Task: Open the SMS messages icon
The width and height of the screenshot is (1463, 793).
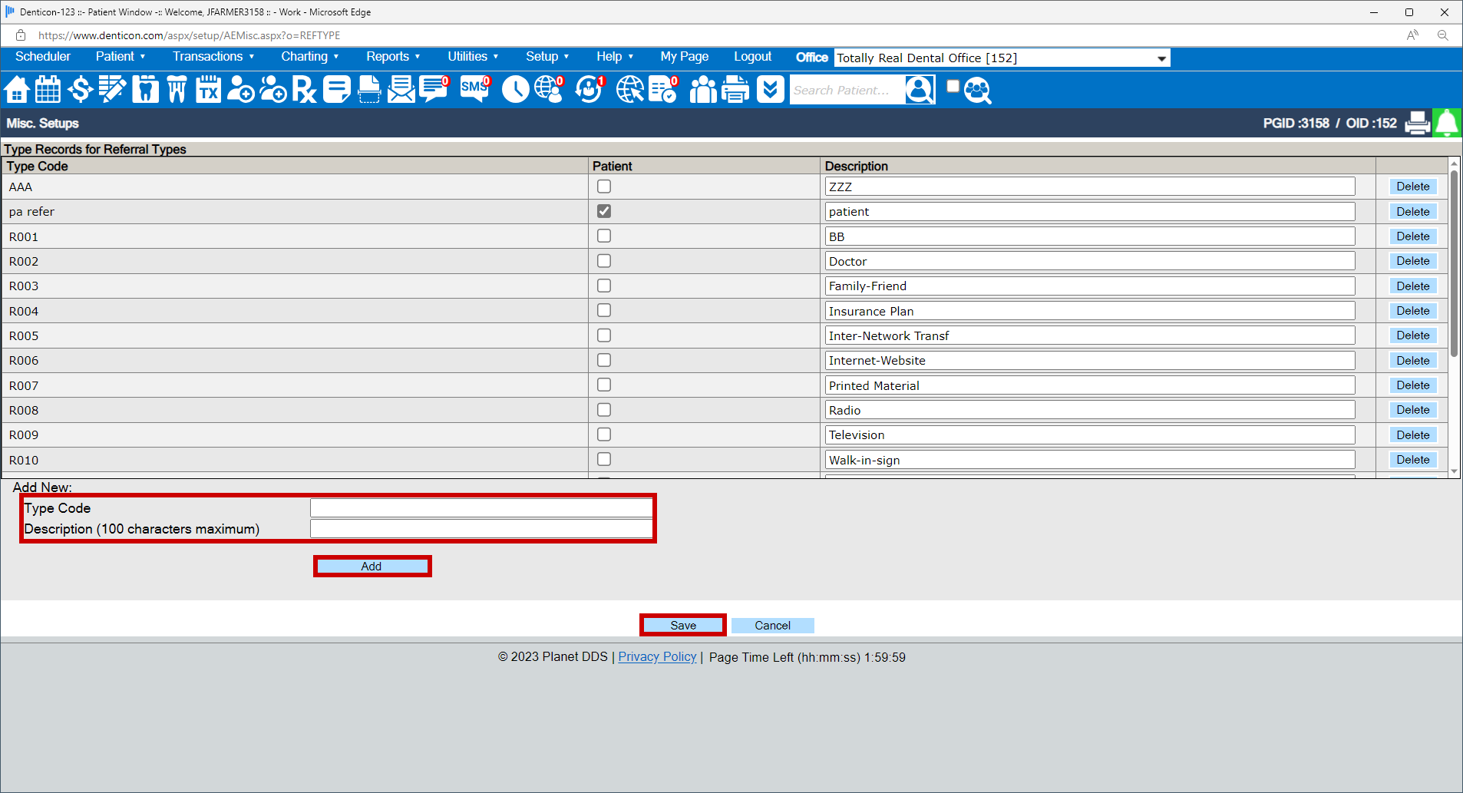Action: tap(474, 90)
